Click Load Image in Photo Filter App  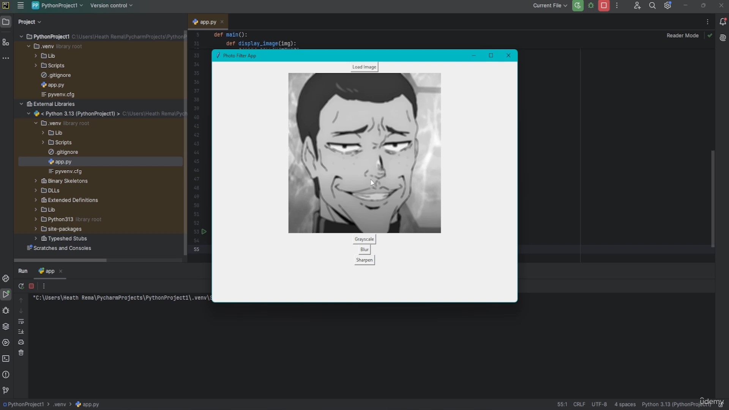pyautogui.click(x=364, y=67)
